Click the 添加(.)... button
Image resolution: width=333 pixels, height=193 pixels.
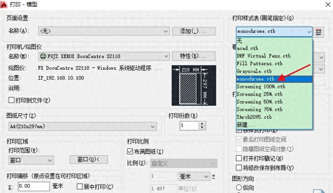[194, 31]
